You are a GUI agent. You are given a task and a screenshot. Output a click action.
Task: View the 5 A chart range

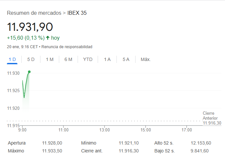click(126, 59)
